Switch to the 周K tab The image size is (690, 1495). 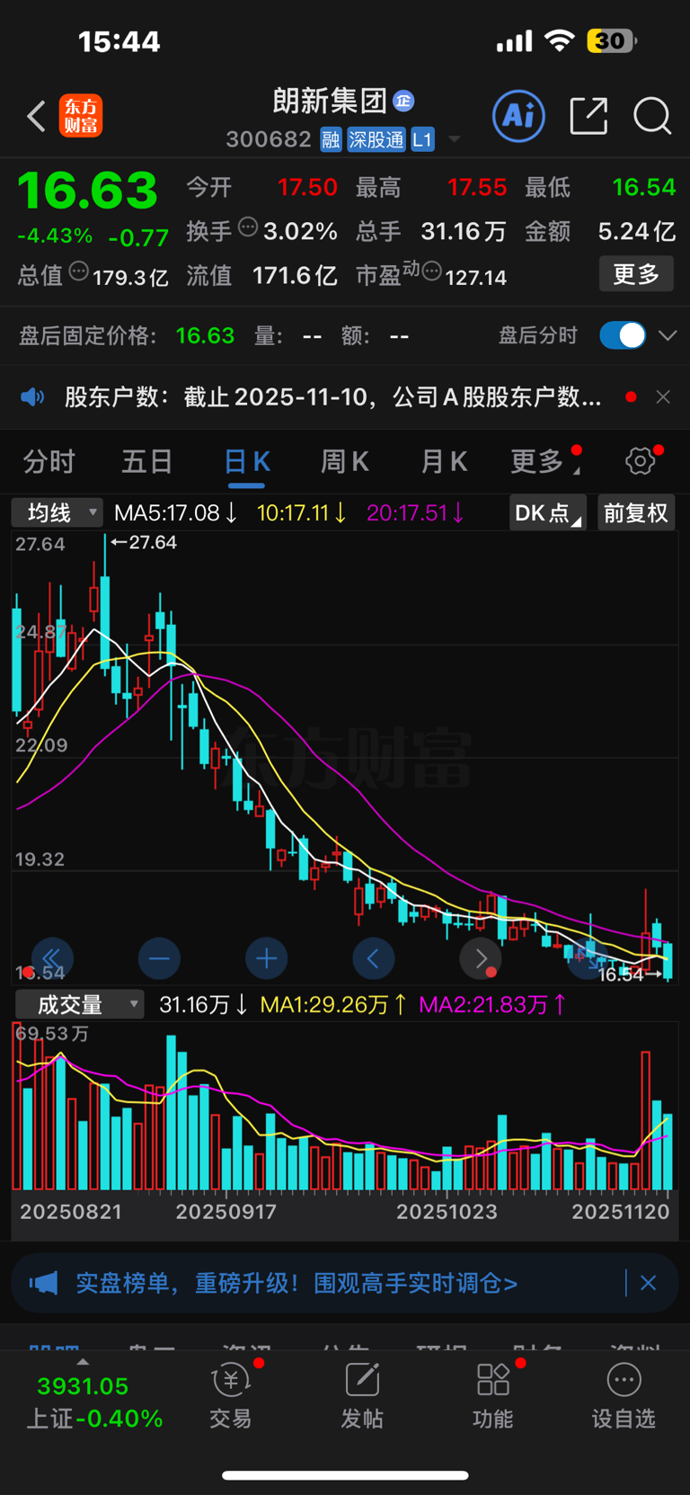pyautogui.click(x=345, y=462)
